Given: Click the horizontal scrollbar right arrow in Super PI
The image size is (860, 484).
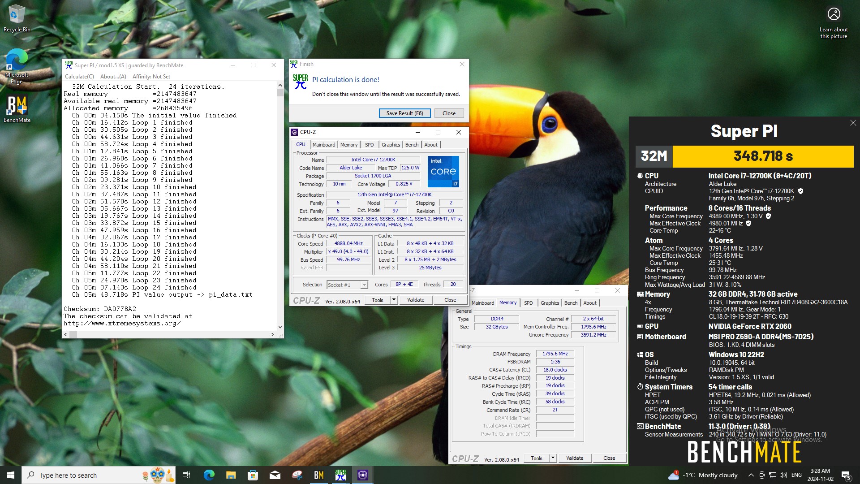Looking at the screenshot, I should (273, 334).
